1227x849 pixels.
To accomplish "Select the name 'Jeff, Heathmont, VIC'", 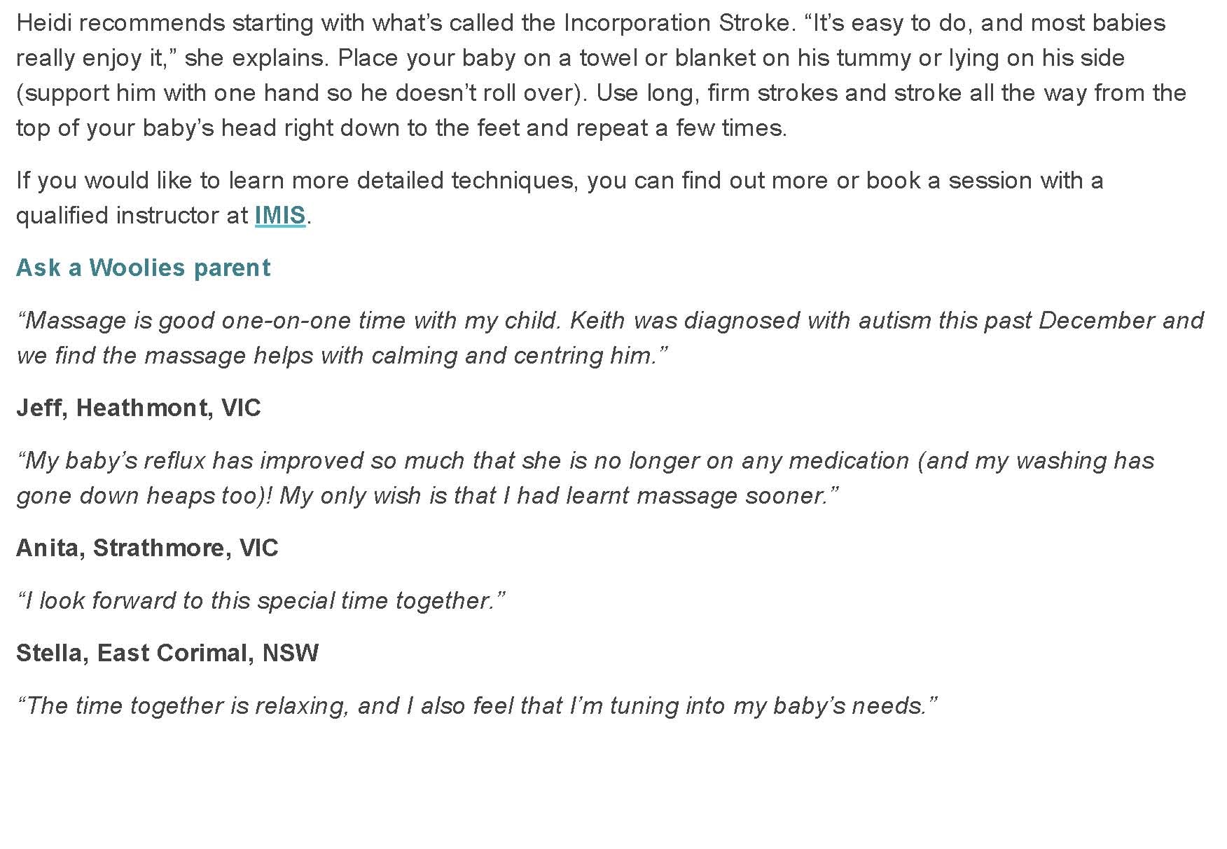I will pos(139,408).
